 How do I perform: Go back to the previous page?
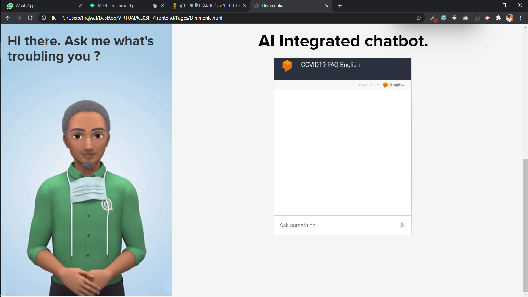pyautogui.click(x=8, y=18)
